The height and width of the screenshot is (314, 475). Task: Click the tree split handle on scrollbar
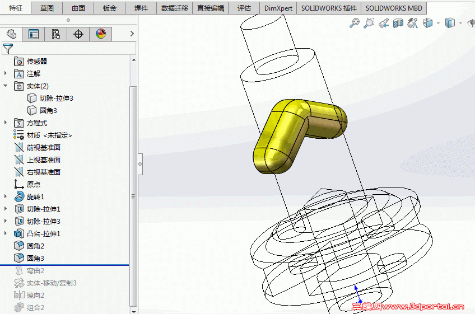pos(133,196)
